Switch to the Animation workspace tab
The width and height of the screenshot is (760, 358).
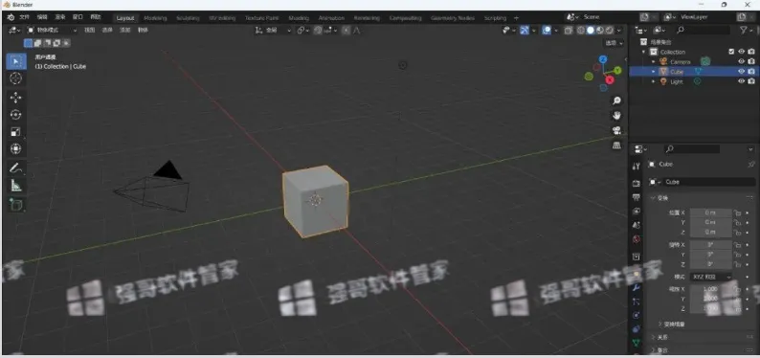331,18
